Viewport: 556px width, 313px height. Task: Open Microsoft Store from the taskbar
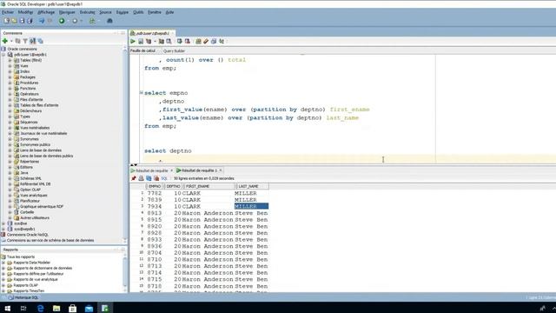point(73,308)
